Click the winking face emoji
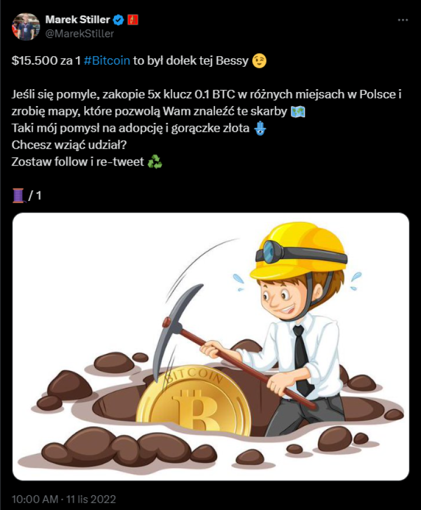The image size is (421, 510). point(259,61)
